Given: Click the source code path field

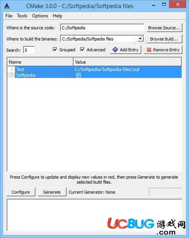Looking at the screenshot, I should point(102,28).
